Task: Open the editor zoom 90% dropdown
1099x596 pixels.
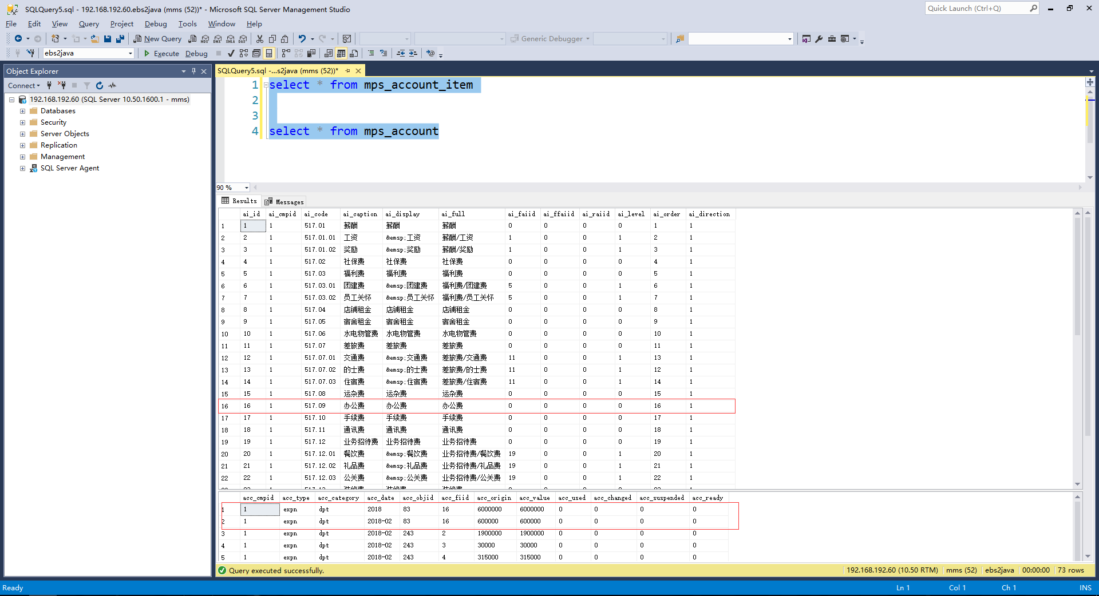Action: 247,188
